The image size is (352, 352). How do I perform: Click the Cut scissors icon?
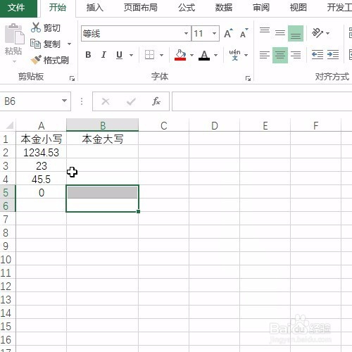click(36, 27)
